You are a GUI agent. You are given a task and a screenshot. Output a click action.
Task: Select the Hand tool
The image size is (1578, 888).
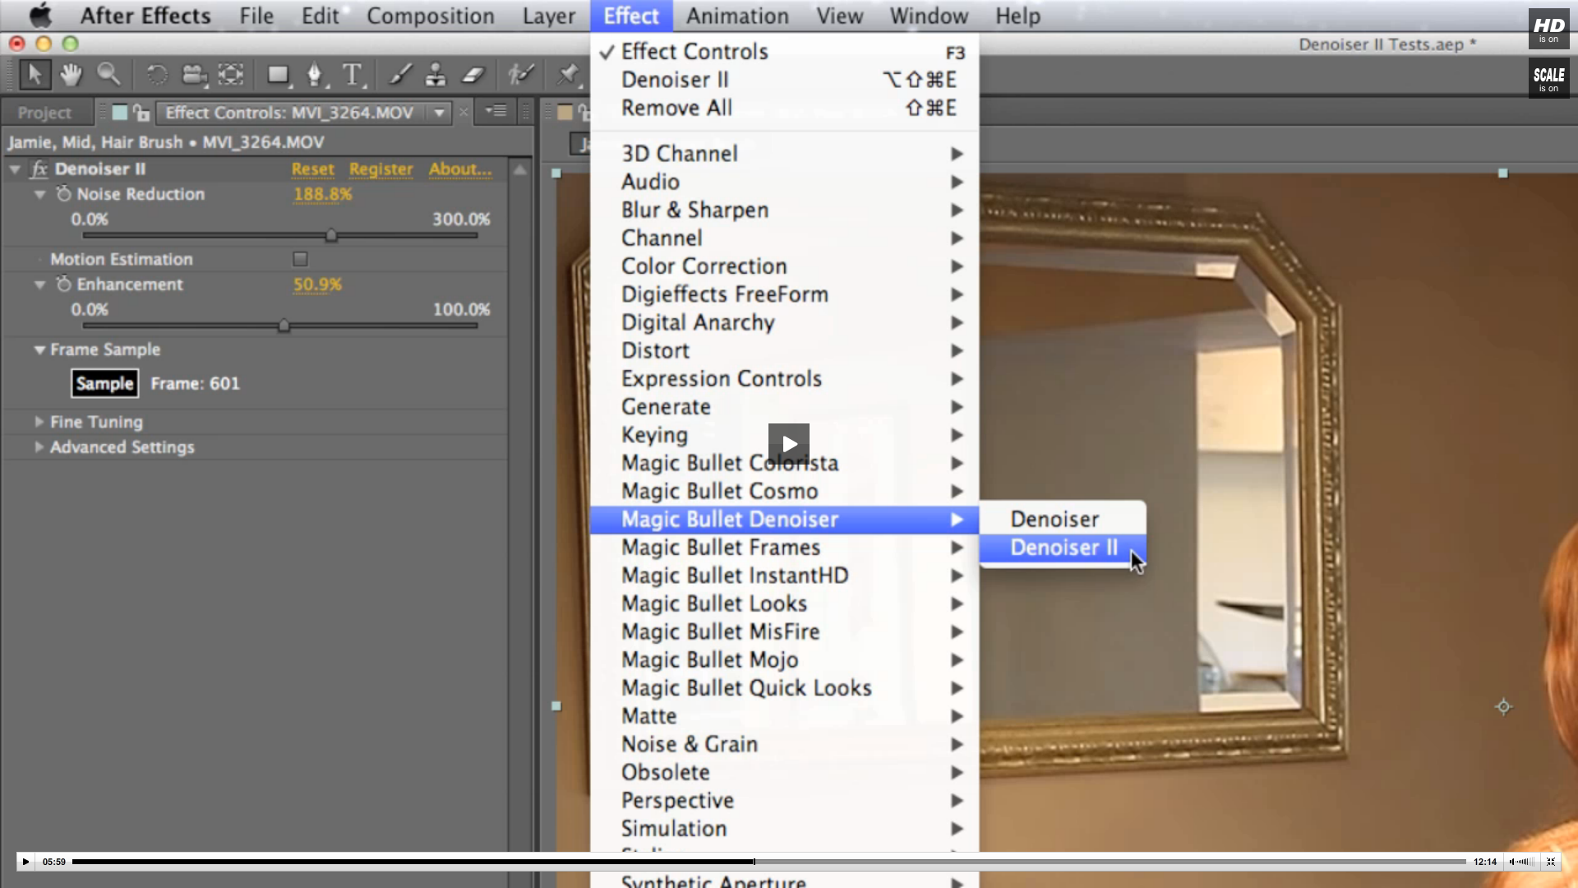72,75
